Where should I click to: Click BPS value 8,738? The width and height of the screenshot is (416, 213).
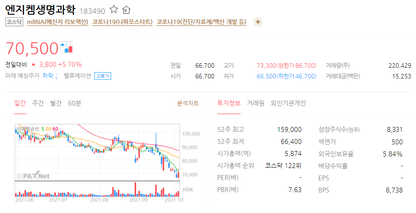[x=394, y=190]
